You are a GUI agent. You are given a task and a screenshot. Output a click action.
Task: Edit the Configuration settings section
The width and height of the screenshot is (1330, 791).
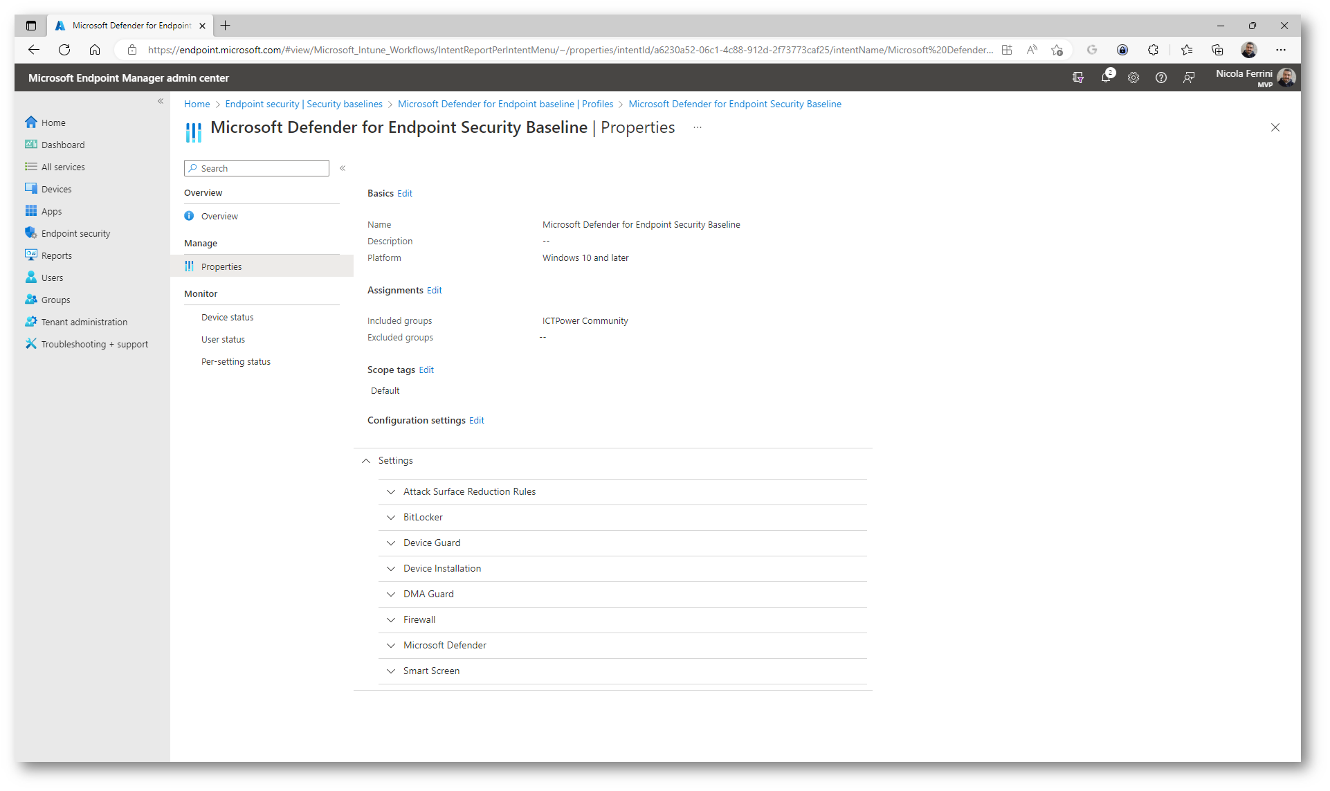pos(477,421)
